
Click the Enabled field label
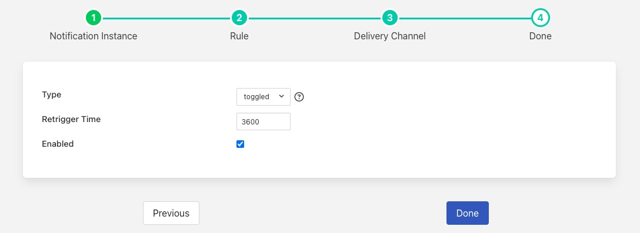click(x=58, y=144)
